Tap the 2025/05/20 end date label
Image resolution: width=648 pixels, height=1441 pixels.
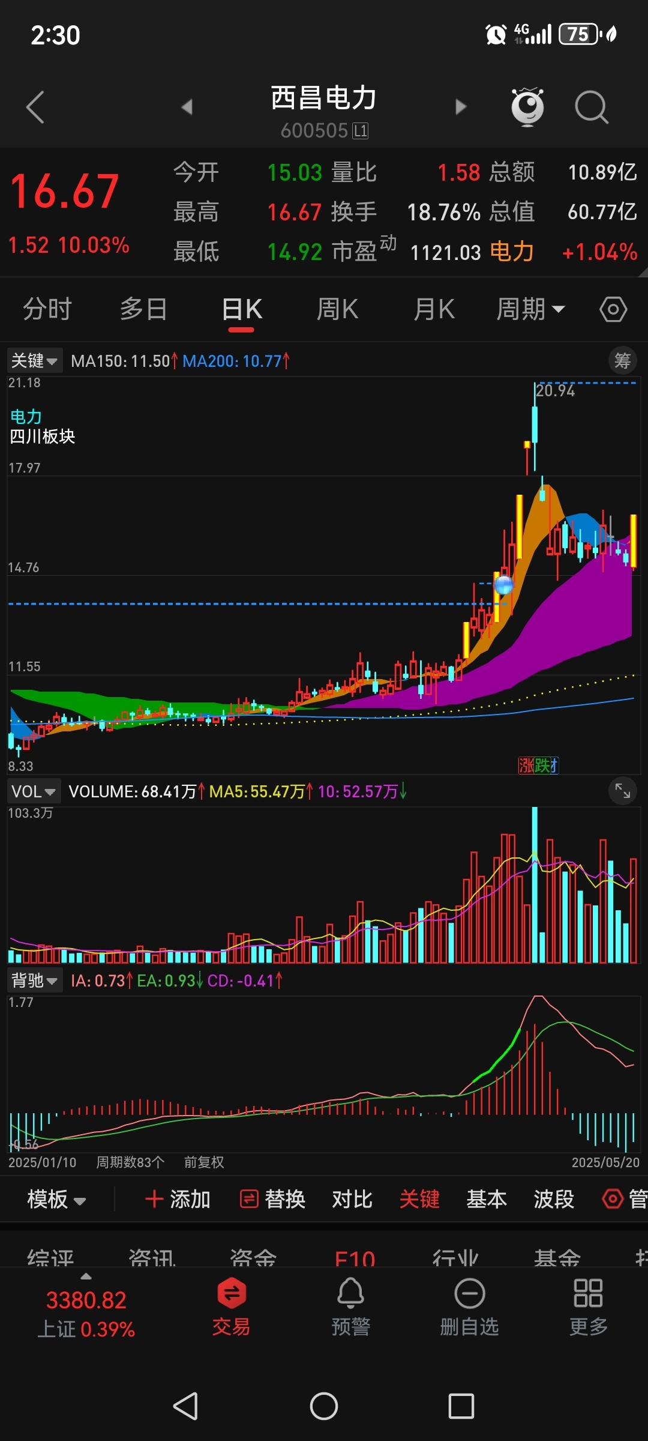click(605, 1162)
